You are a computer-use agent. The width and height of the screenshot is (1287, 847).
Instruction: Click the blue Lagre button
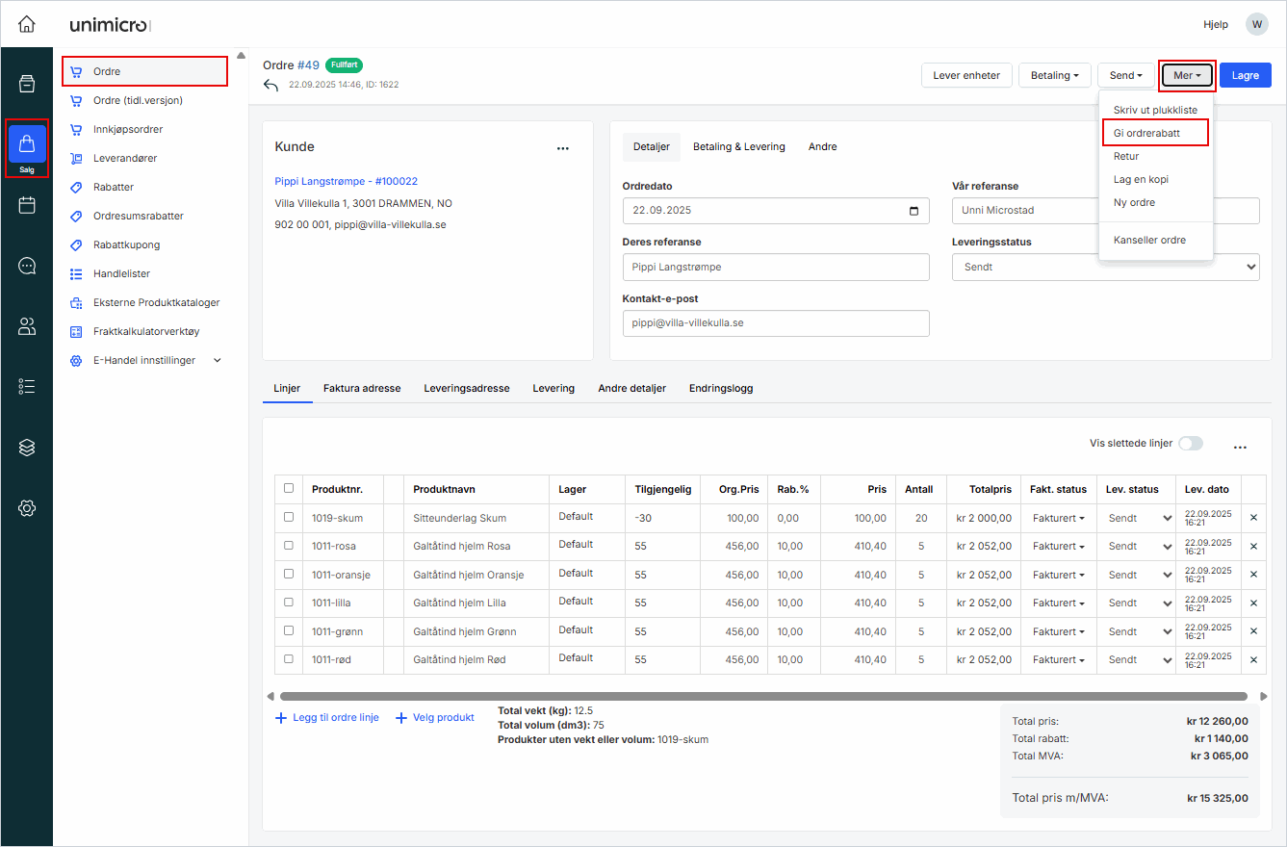pyautogui.click(x=1245, y=75)
